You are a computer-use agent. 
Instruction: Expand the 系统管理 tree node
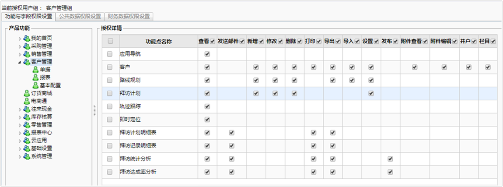(x=20, y=157)
